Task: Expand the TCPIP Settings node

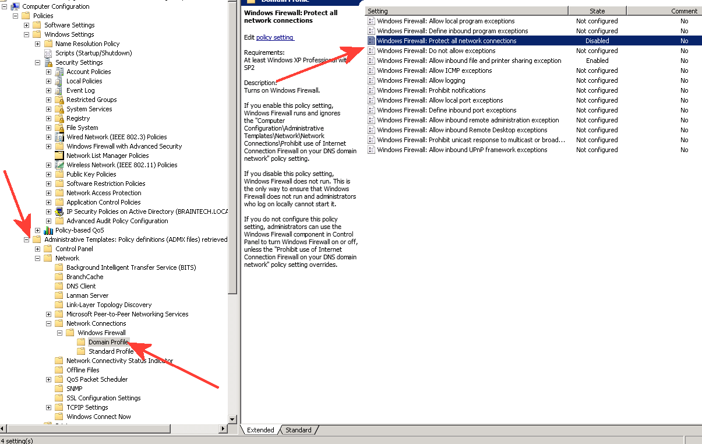Action: click(x=49, y=407)
